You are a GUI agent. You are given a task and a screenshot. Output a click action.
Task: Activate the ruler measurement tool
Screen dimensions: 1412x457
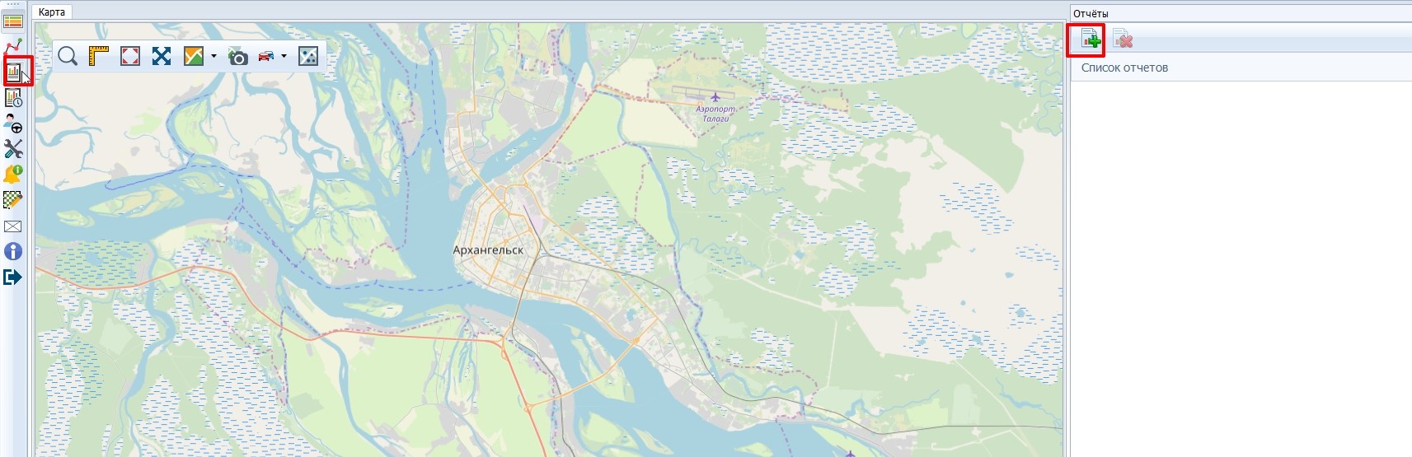tap(99, 56)
